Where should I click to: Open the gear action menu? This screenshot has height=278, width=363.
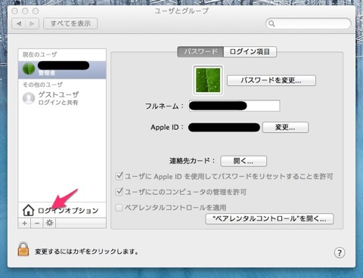(49, 223)
